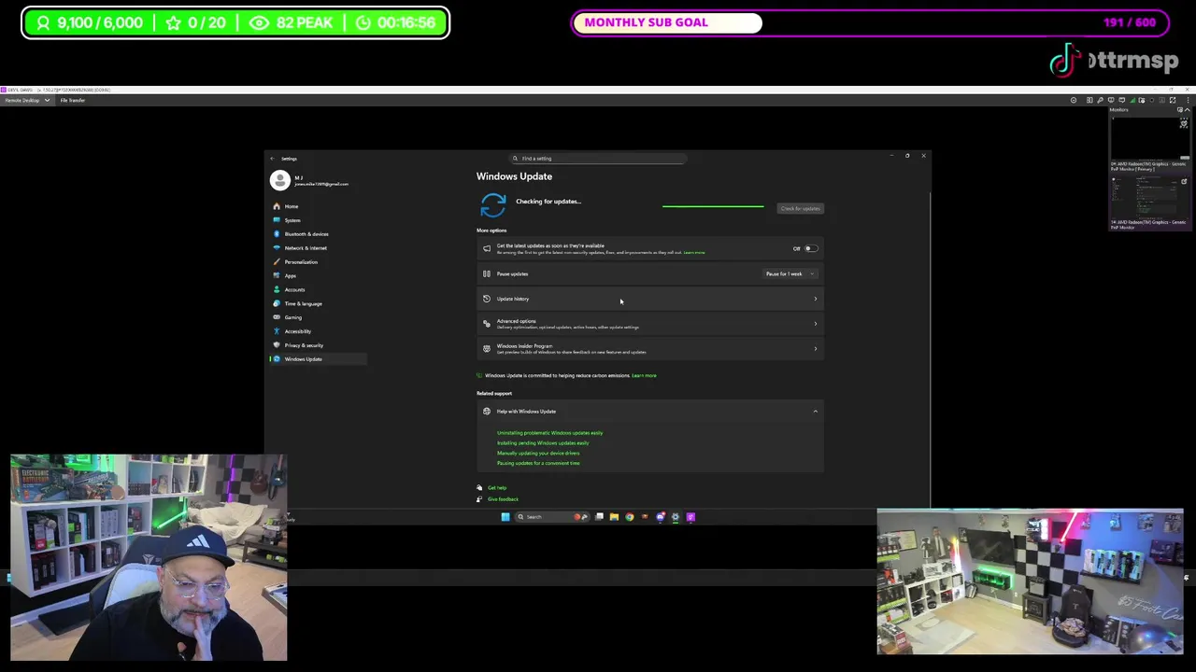Launch Google Chrome from the taskbar

coord(629,517)
